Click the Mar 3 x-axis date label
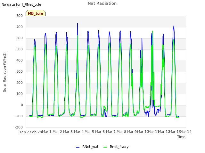 coord(68,132)
